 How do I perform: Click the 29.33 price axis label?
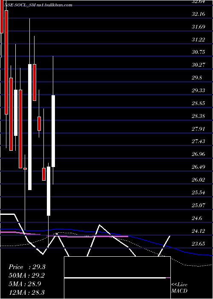tap(199, 91)
